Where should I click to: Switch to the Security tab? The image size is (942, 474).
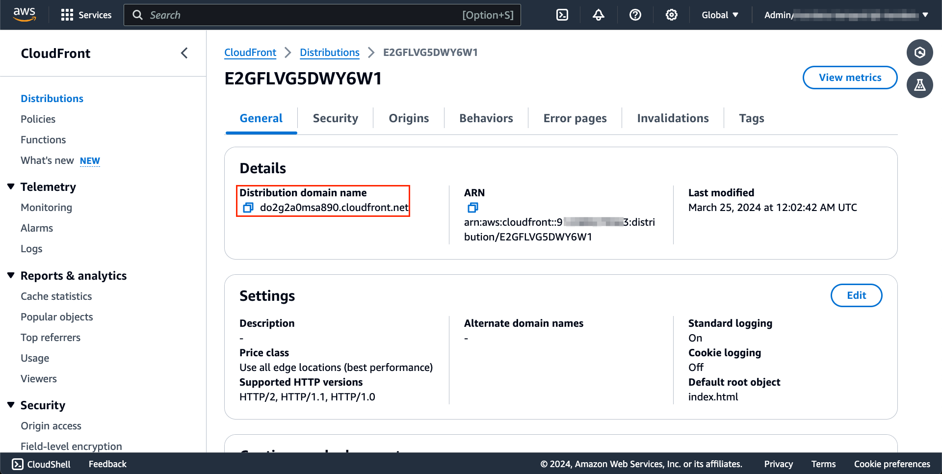click(336, 118)
